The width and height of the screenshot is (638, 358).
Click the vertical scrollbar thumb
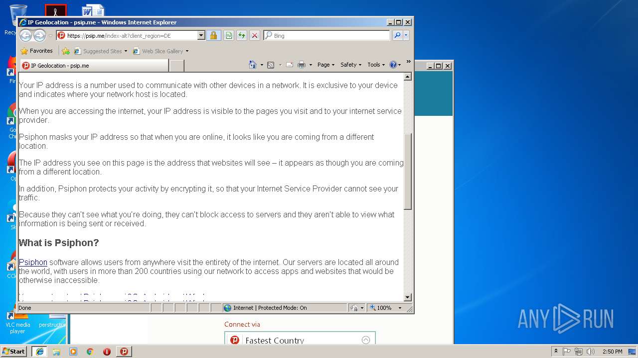(x=408, y=172)
